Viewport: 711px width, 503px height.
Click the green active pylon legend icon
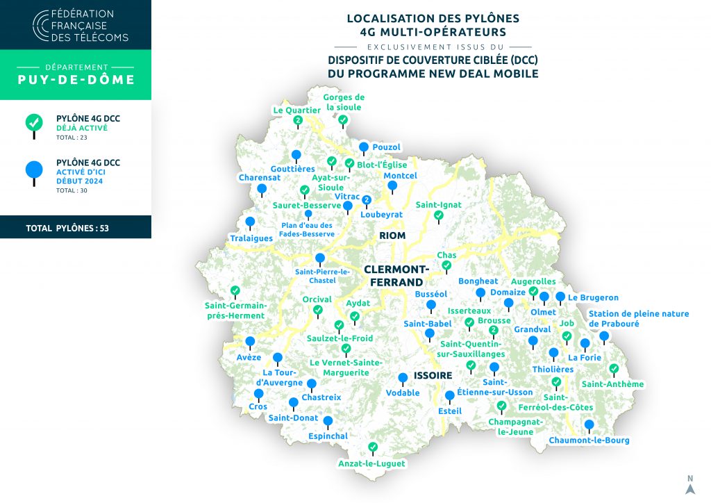coord(34,126)
